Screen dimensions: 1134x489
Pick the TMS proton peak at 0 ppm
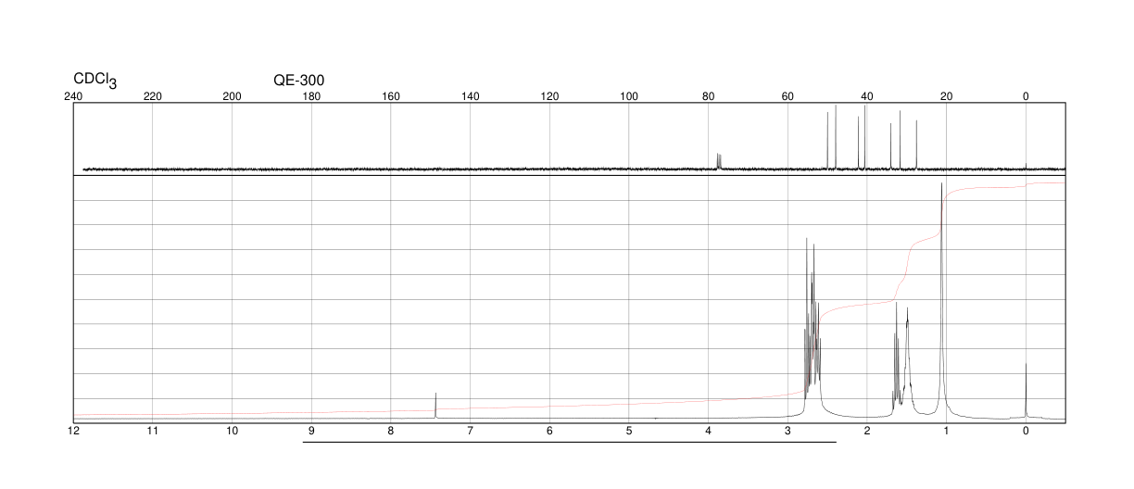pos(1026,391)
